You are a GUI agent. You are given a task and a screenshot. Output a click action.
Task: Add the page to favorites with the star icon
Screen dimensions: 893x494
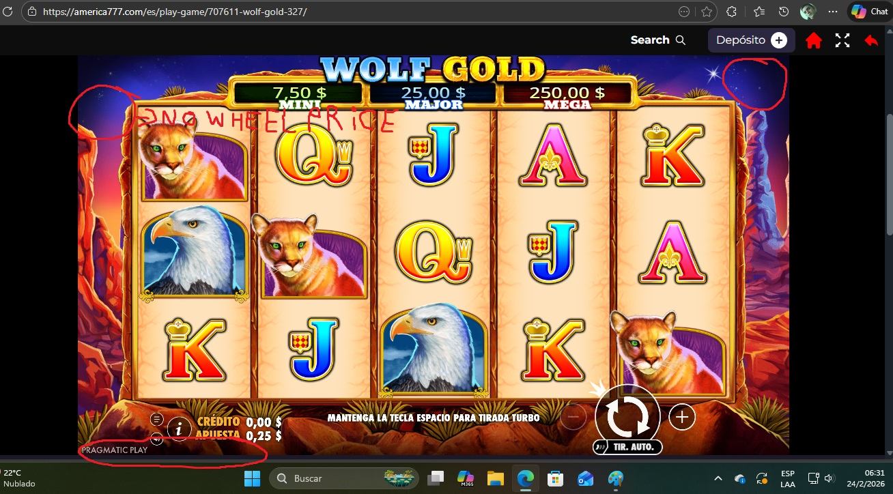707,12
